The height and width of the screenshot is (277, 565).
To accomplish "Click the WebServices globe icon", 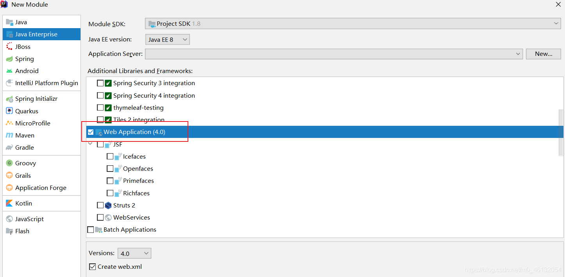I will [108, 217].
